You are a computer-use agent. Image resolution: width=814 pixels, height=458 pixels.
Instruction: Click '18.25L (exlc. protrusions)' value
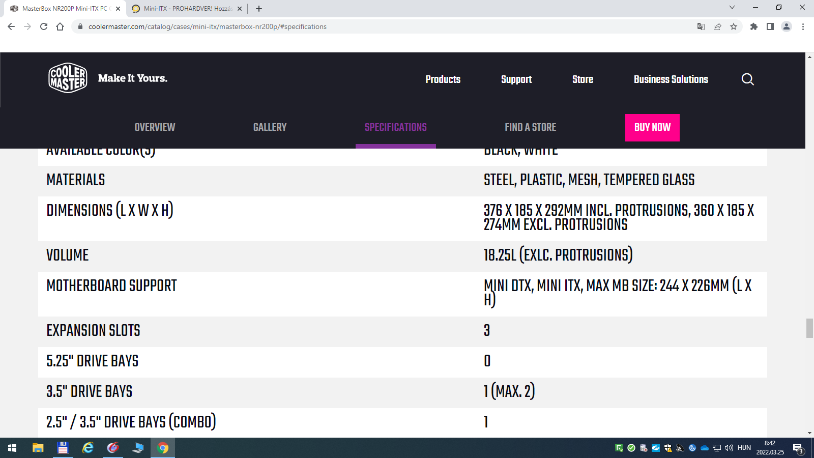pos(558,255)
